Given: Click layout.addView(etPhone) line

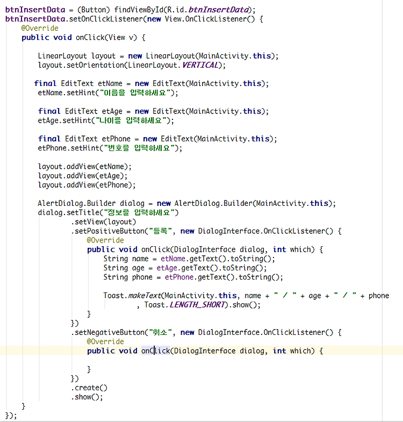Looking at the screenshot, I should (x=87, y=185).
